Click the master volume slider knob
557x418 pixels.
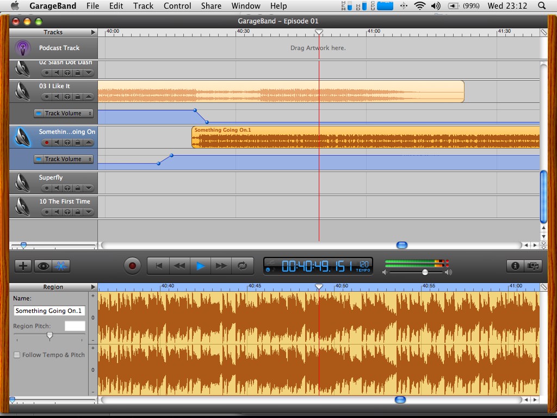point(425,272)
